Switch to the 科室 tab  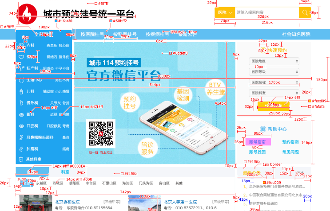(65, 172)
